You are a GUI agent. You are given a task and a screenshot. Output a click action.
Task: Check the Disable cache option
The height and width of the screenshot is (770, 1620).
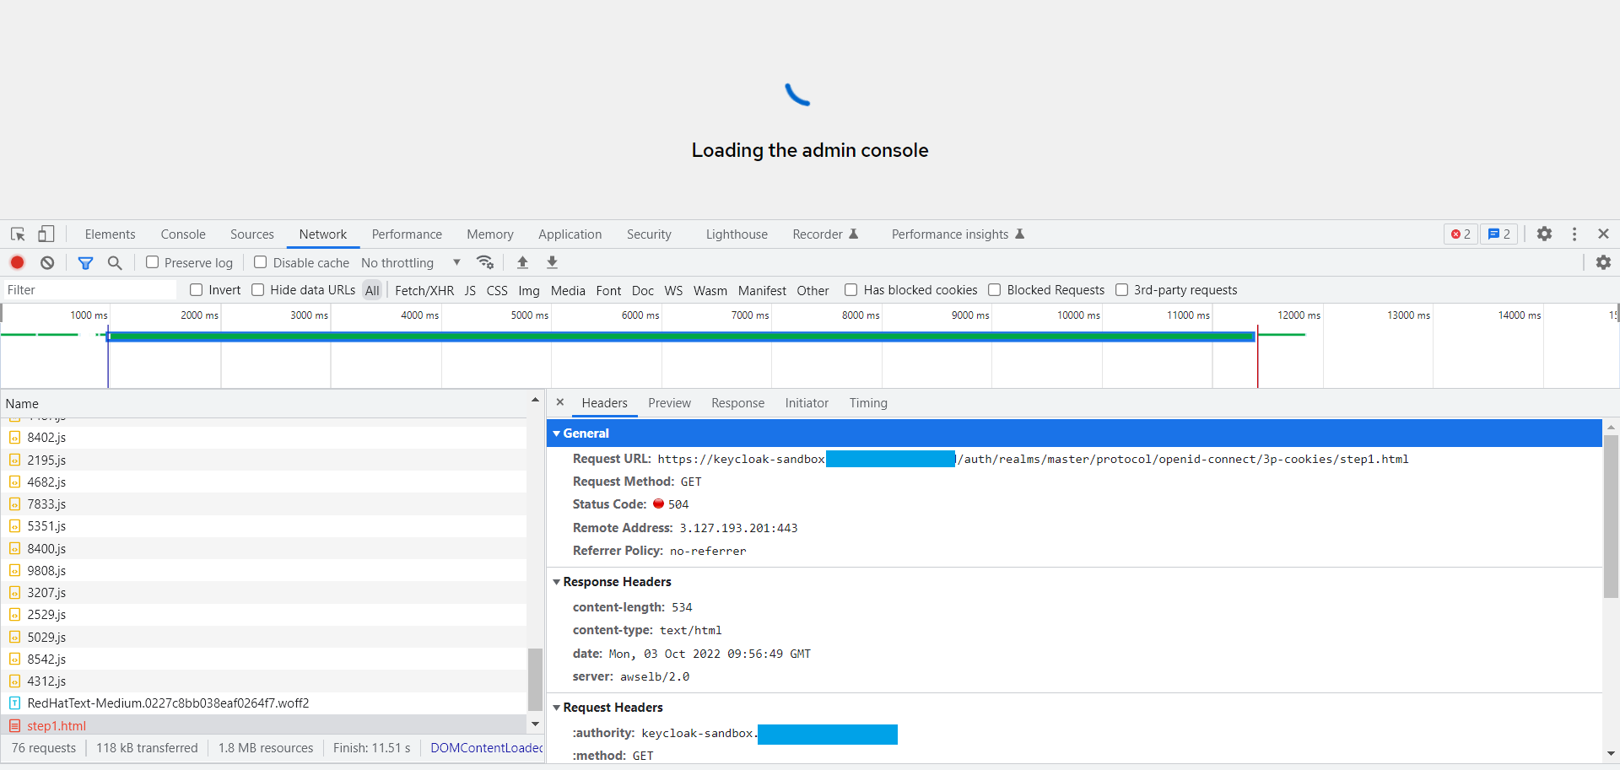pos(260,262)
